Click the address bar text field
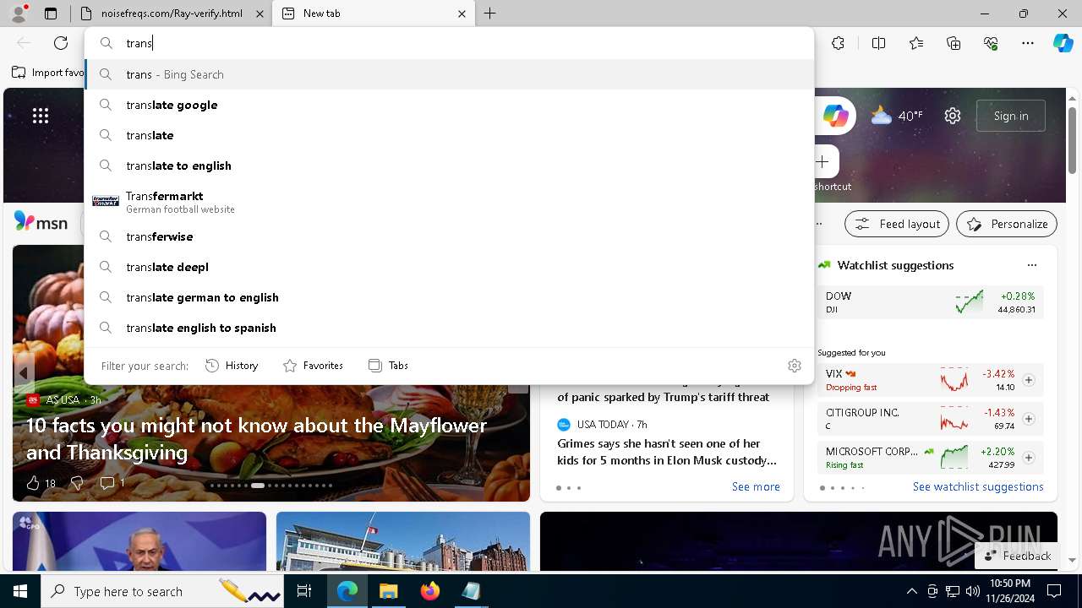 449,43
